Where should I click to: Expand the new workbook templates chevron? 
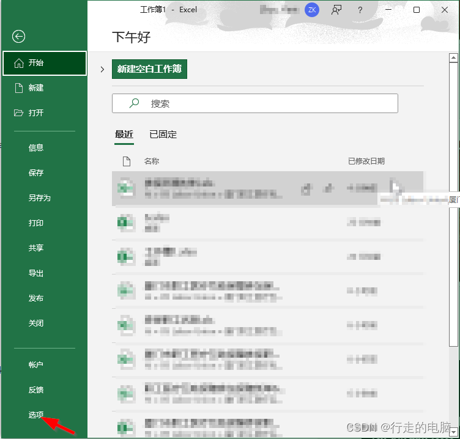pyautogui.click(x=102, y=70)
